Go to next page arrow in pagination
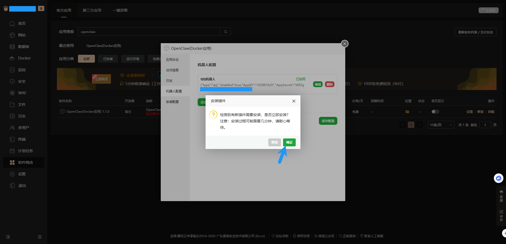Screen dimensions: 506x244 click(x=420, y=125)
